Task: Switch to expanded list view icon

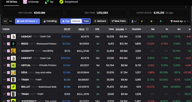Action: tap(11, 21)
